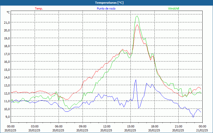Select the 12:00 time axis label
The width and height of the screenshot is (213, 133).
pos(106,126)
